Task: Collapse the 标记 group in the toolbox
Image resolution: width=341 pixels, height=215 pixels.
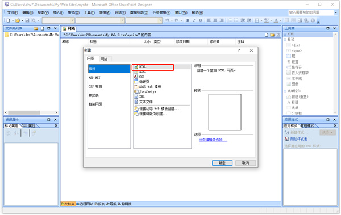Action: [x=285, y=40]
